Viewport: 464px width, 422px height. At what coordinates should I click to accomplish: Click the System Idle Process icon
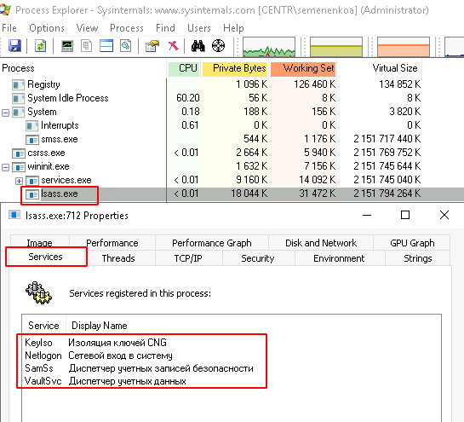[x=18, y=98]
